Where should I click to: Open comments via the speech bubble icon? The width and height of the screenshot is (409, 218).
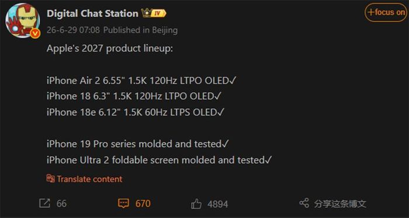pyautogui.click(x=123, y=203)
